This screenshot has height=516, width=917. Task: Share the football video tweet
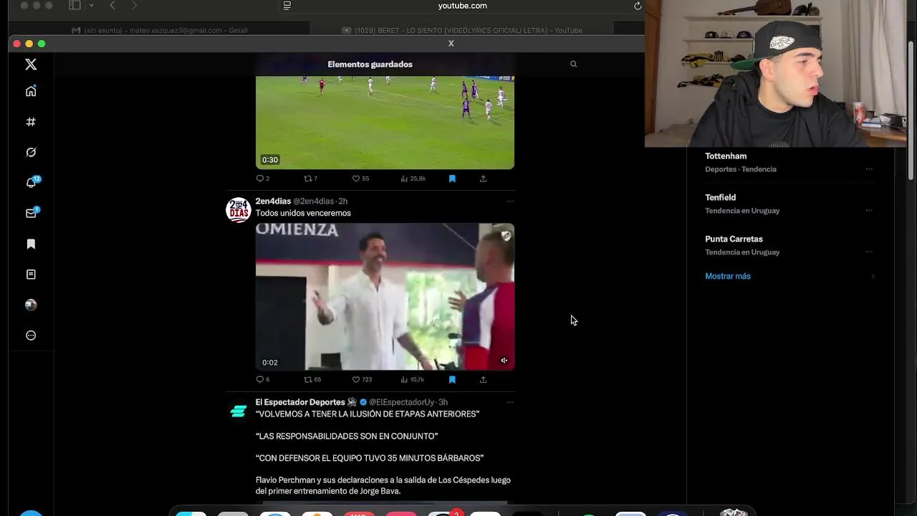(483, 178)
